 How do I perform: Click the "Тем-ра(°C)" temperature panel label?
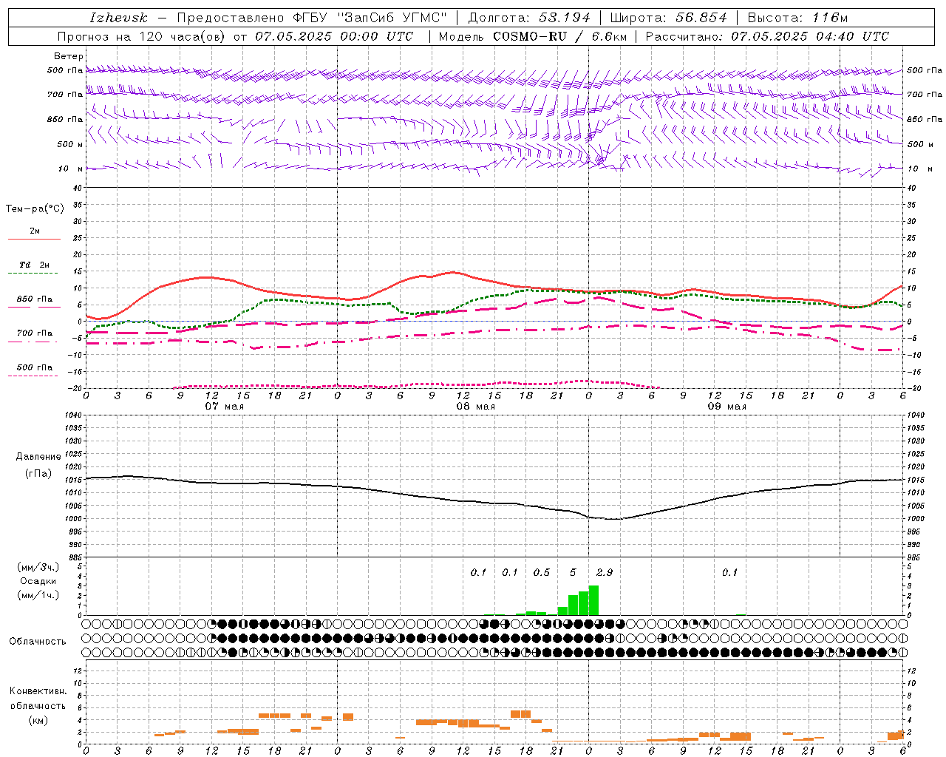click(x=35, y=209)
